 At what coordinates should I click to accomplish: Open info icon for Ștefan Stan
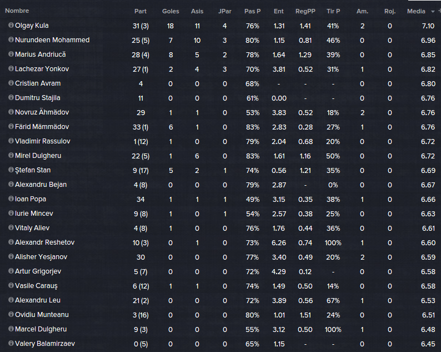tap(11, 170)
